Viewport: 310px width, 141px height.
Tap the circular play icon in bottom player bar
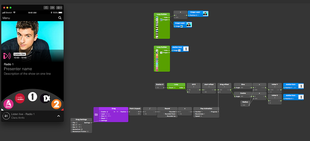6,116
